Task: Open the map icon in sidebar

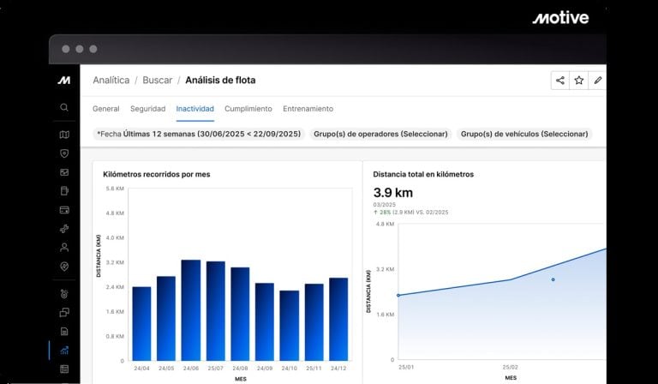Action: pos(64,135)
